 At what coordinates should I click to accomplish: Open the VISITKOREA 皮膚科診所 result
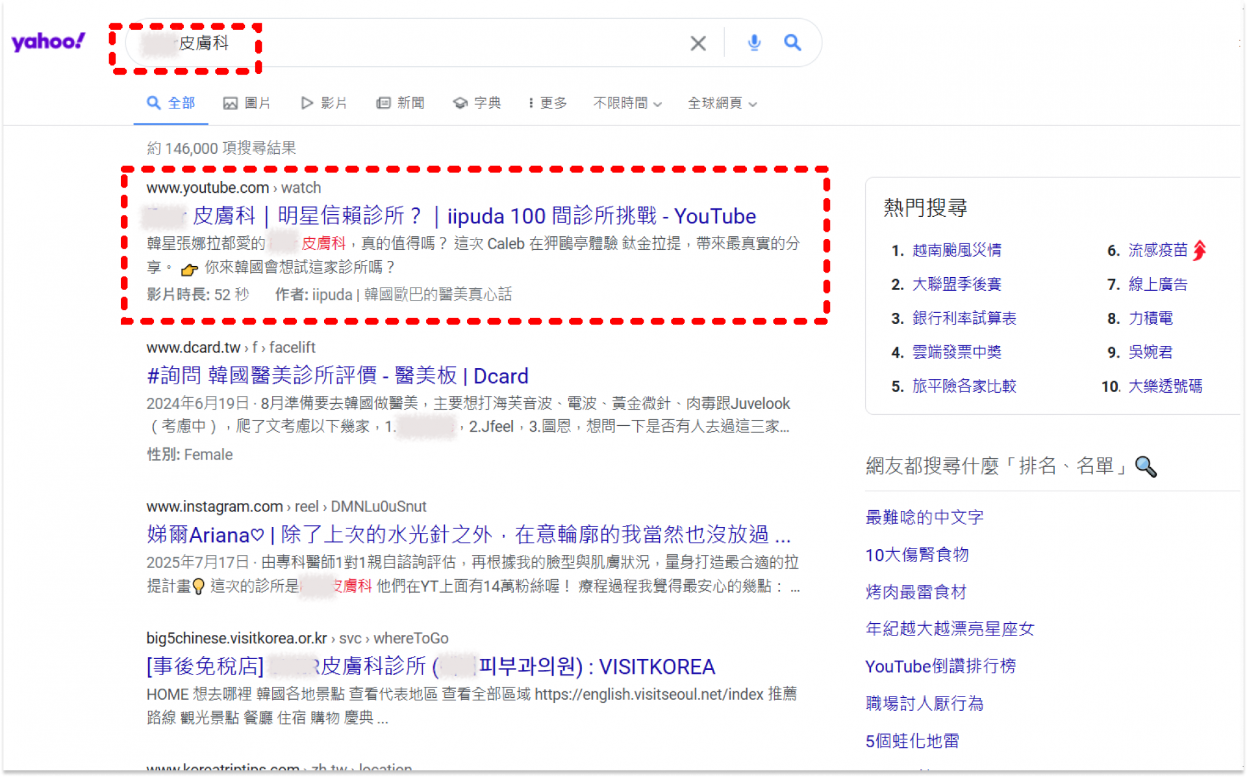coord(429,667)
